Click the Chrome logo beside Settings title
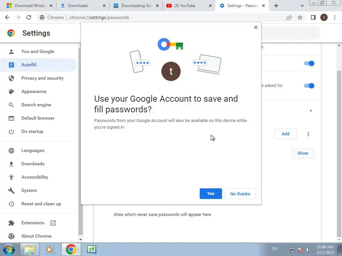Screen dimensions: 342x256 (11, 33)
